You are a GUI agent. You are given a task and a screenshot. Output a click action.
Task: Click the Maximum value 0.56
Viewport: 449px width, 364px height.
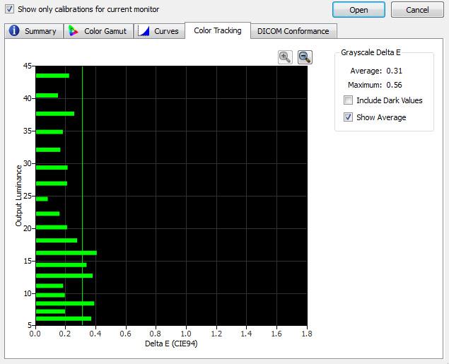tap(394, 85)
